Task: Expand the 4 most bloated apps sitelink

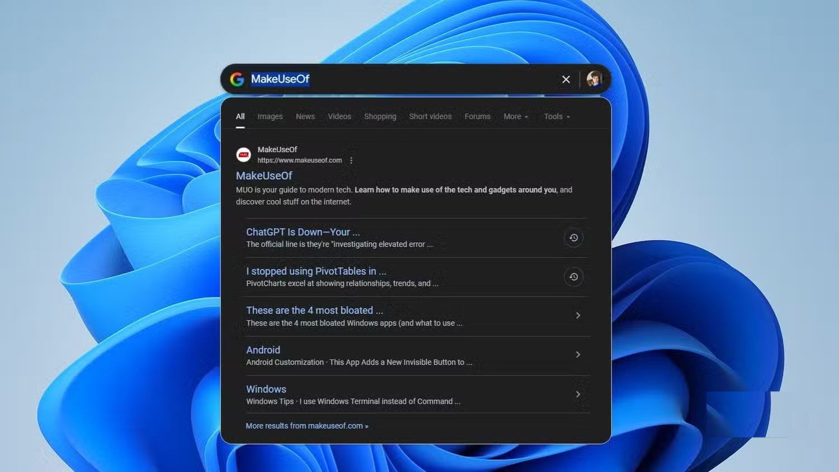Action: coord(578,315)
